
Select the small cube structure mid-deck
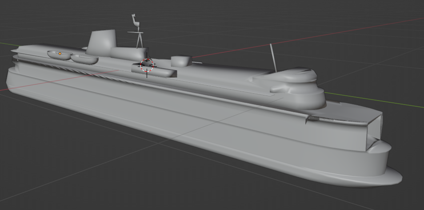coord(181,61)
